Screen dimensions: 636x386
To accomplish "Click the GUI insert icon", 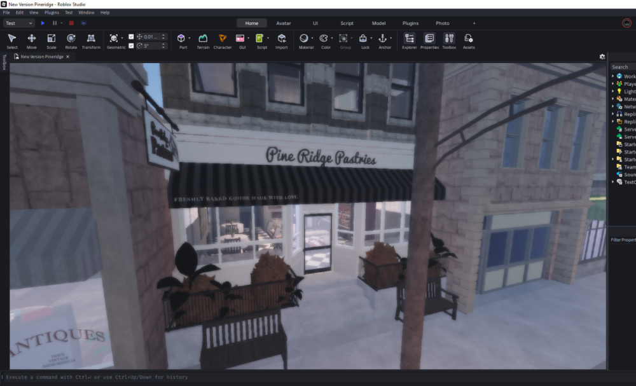I will coord(240,38).
